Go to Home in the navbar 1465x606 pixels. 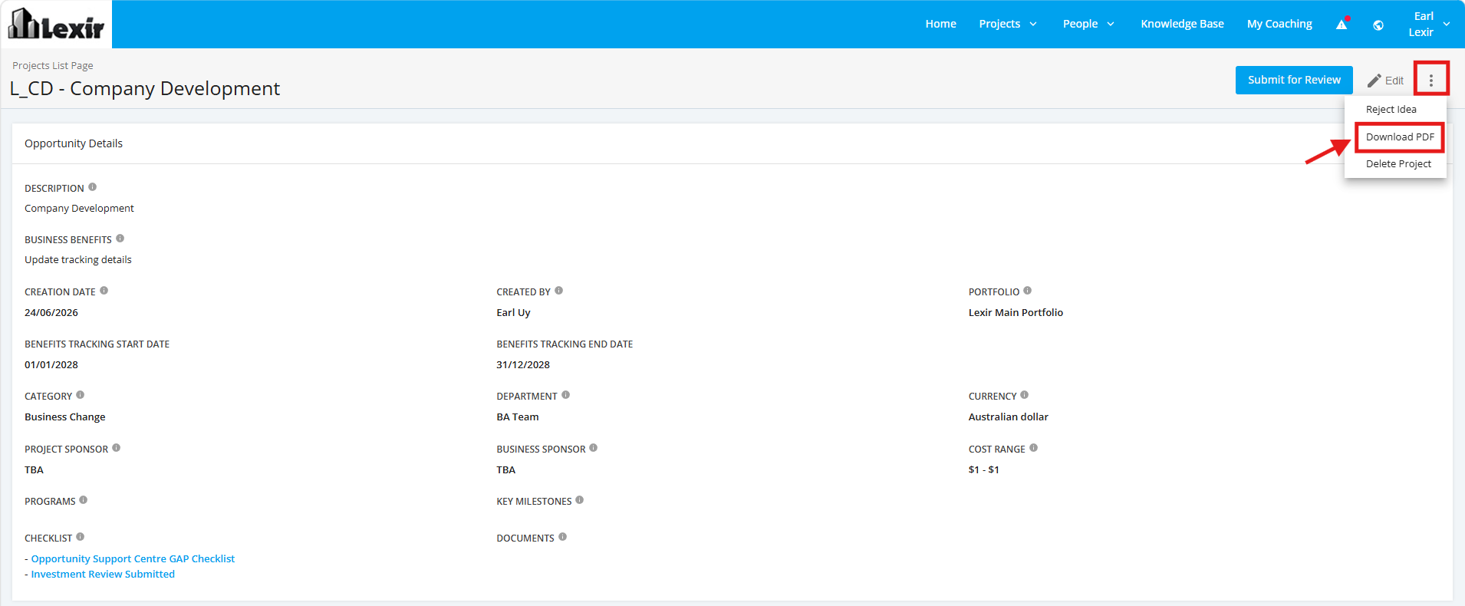[x=940, y=24]
